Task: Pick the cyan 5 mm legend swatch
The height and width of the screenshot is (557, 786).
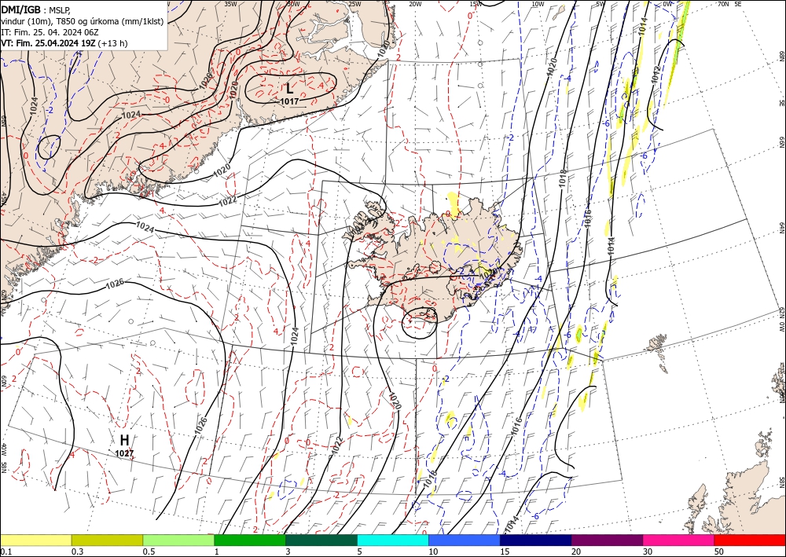Action: [393, 540]
